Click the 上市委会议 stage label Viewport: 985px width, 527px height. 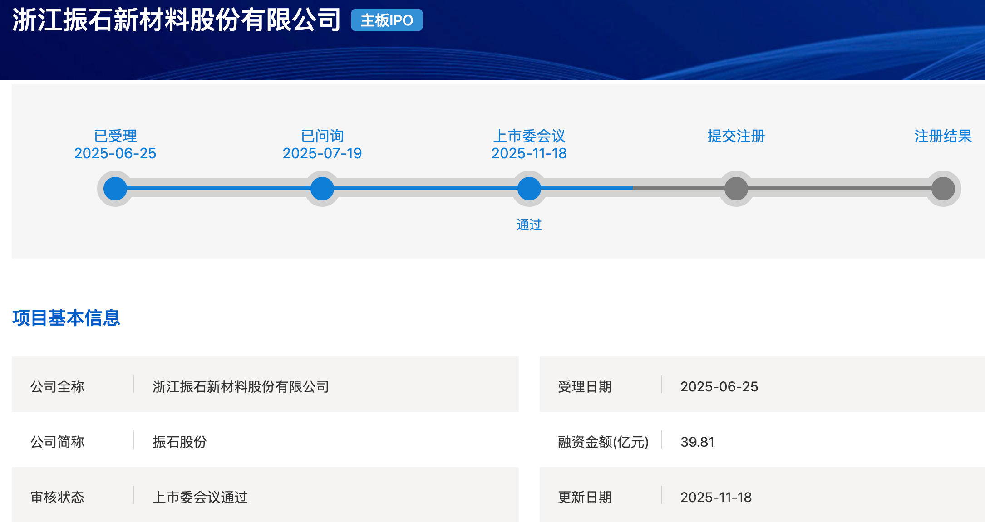[529, 136]
